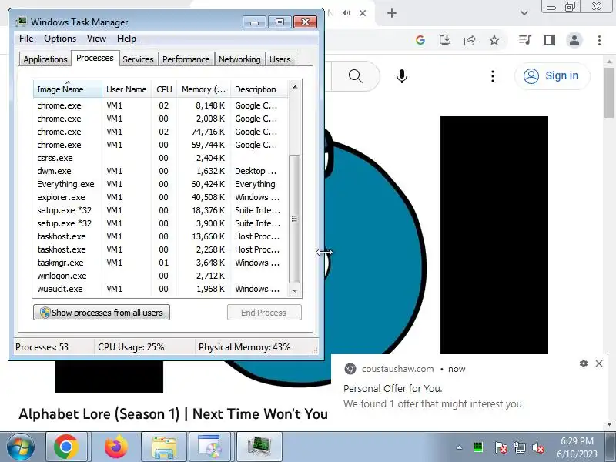Click process list scrollbar up arrow
Viewport: 616px width, 462px height.
click(295, 87)
